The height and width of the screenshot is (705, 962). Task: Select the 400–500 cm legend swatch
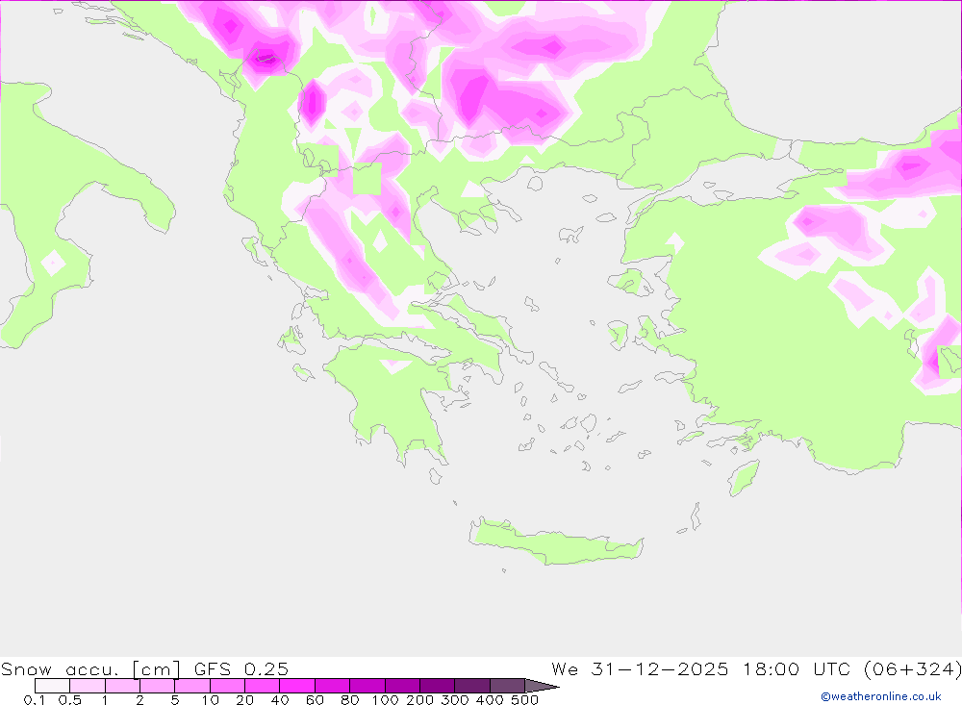507,686
